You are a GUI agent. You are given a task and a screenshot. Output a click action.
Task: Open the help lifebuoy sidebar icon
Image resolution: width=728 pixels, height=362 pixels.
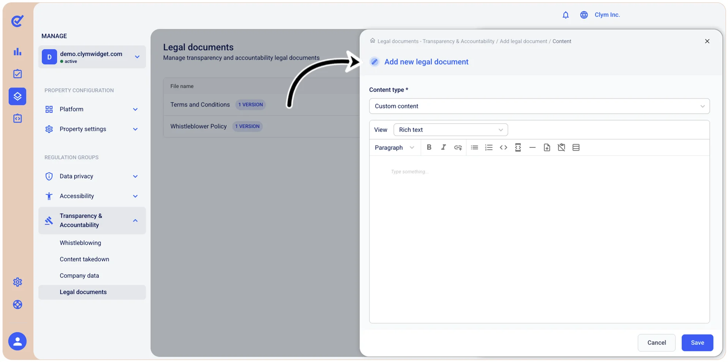click(x=17, y=304)
